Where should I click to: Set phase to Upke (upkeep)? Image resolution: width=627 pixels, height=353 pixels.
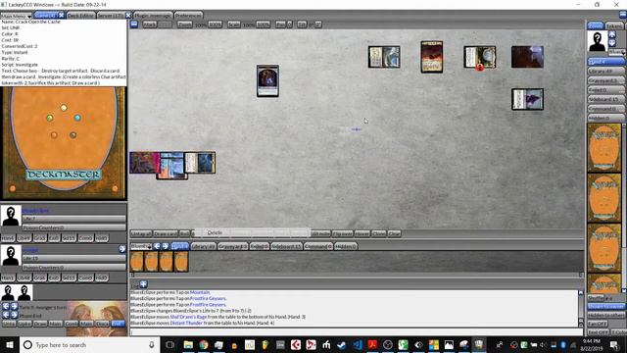[24, 324]
